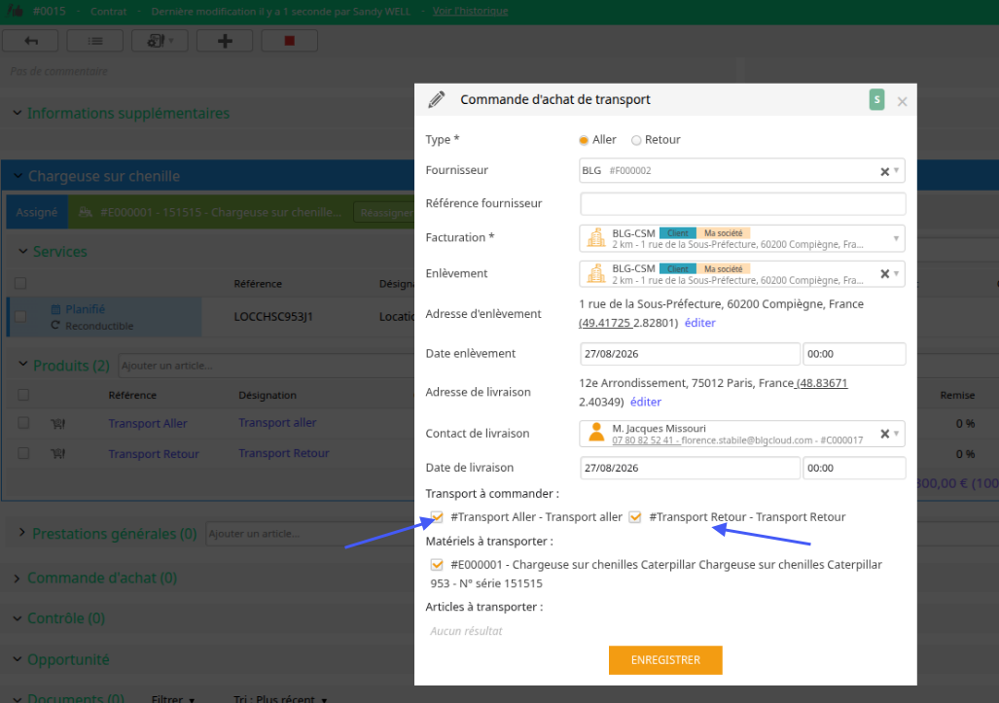Screen dimensions: 999x703
Task: Click the Réassigner button
Action: (x=385, y=212)
